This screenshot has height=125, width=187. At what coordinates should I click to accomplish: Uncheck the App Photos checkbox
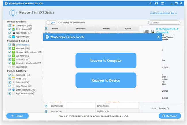(10, 33)
